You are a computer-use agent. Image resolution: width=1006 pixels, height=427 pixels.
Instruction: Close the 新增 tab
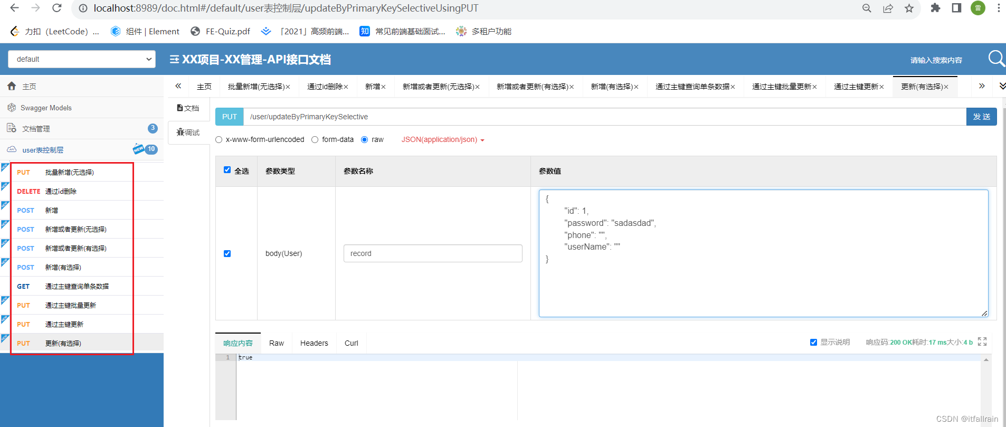tap(383, 87)
